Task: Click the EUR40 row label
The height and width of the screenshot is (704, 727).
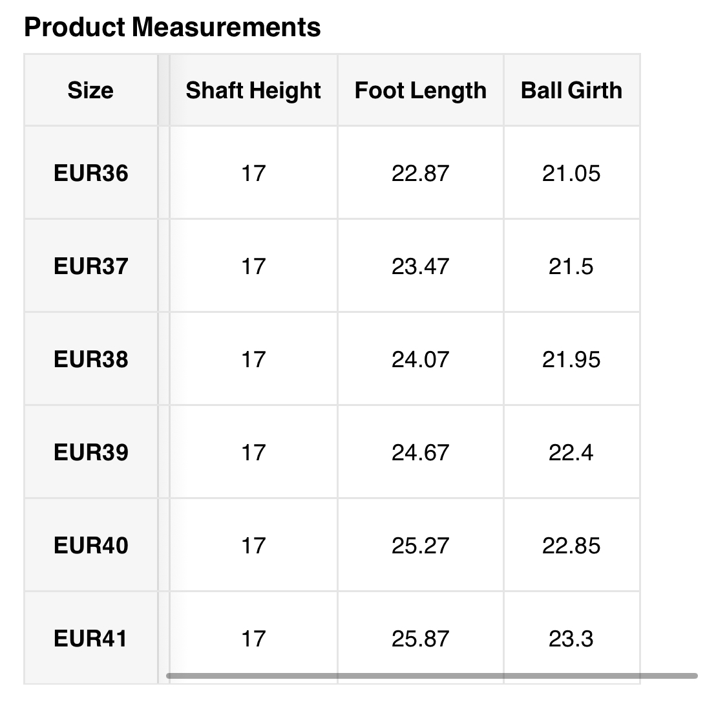Action: [91, 546]
